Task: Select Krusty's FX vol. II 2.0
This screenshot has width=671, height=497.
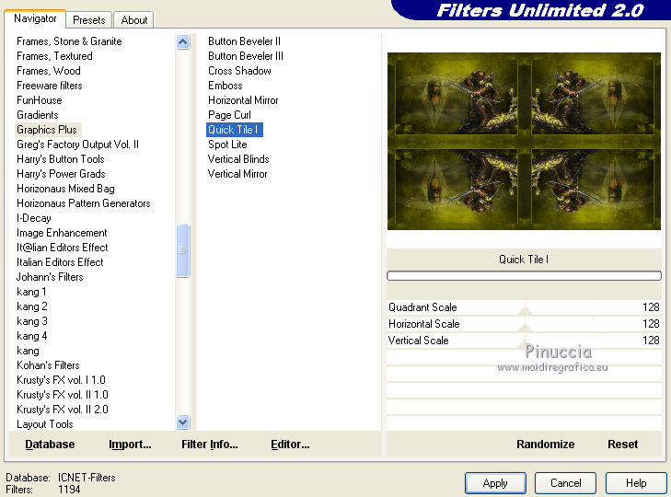Action: pyautogui.click(x=62, y=410)
